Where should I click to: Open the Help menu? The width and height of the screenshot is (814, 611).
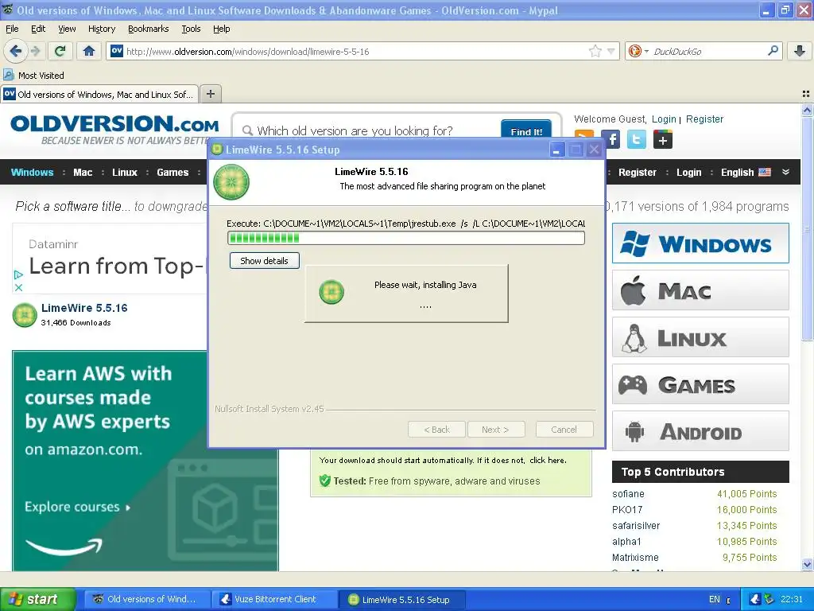coord(221,29)
